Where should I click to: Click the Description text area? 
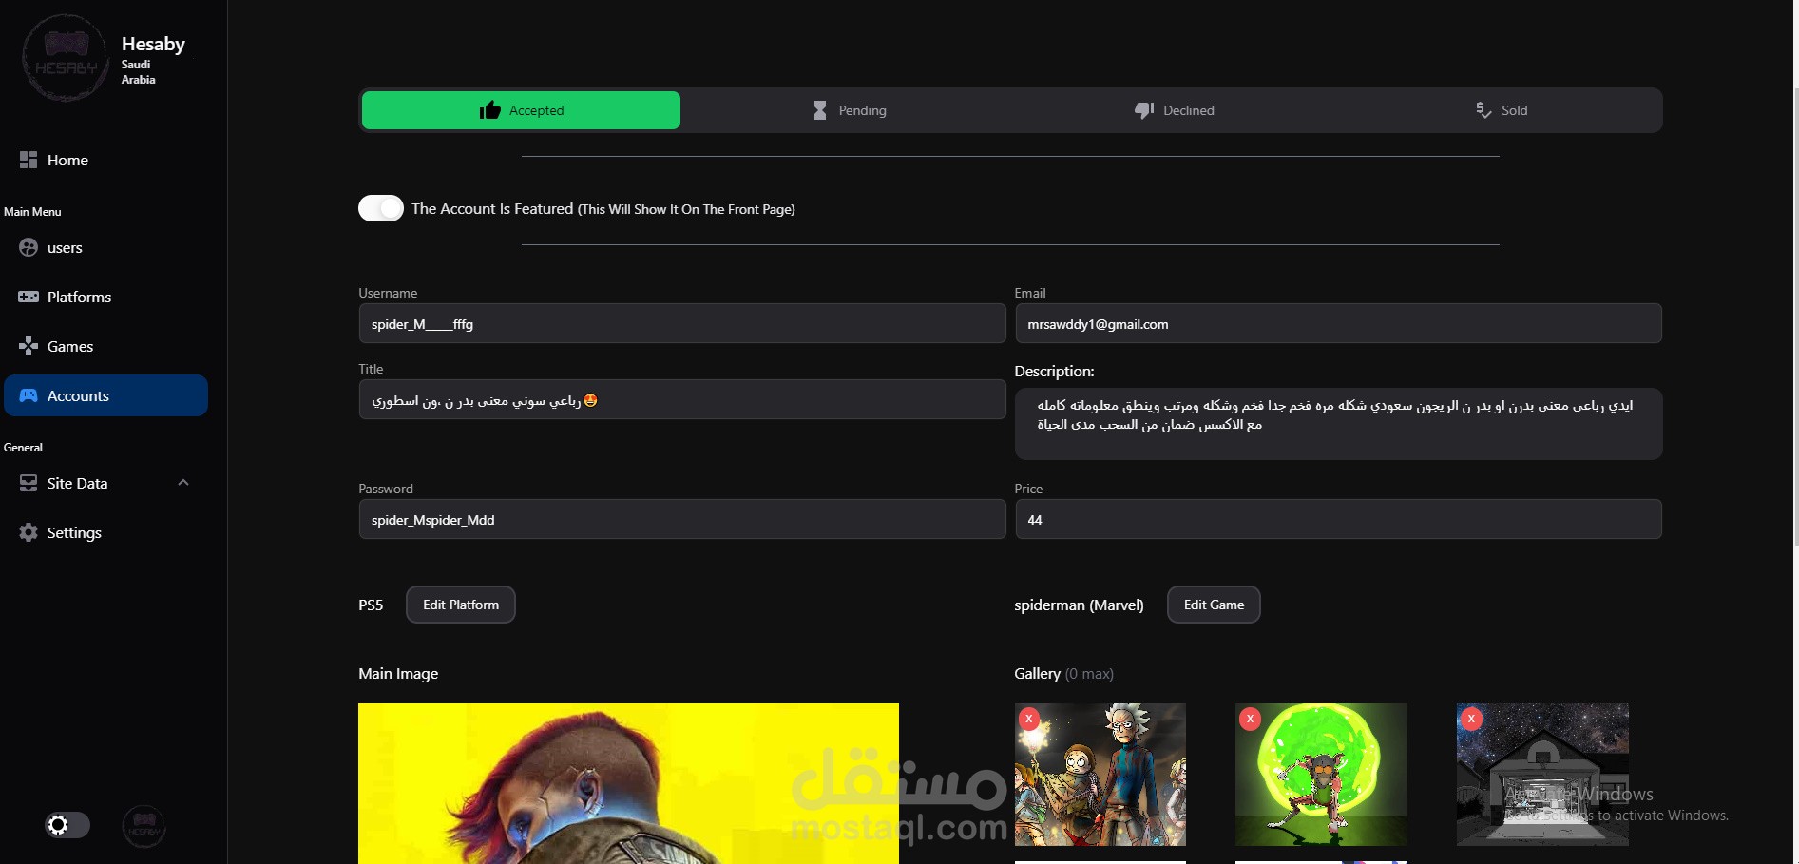(x=1338, y=424)
